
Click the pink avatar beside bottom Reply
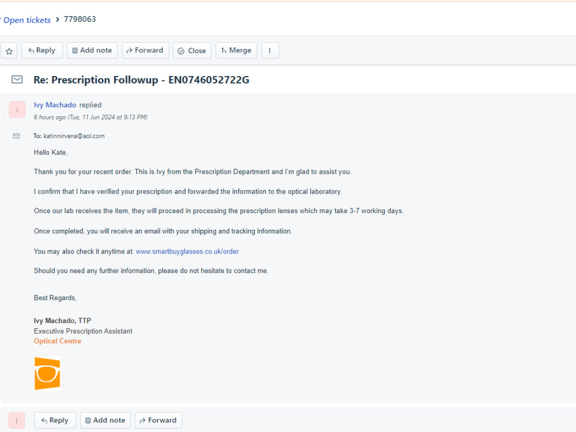pyautogui.click(x=17, y=420)
